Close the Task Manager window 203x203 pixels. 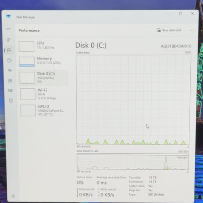coord(192,14)
